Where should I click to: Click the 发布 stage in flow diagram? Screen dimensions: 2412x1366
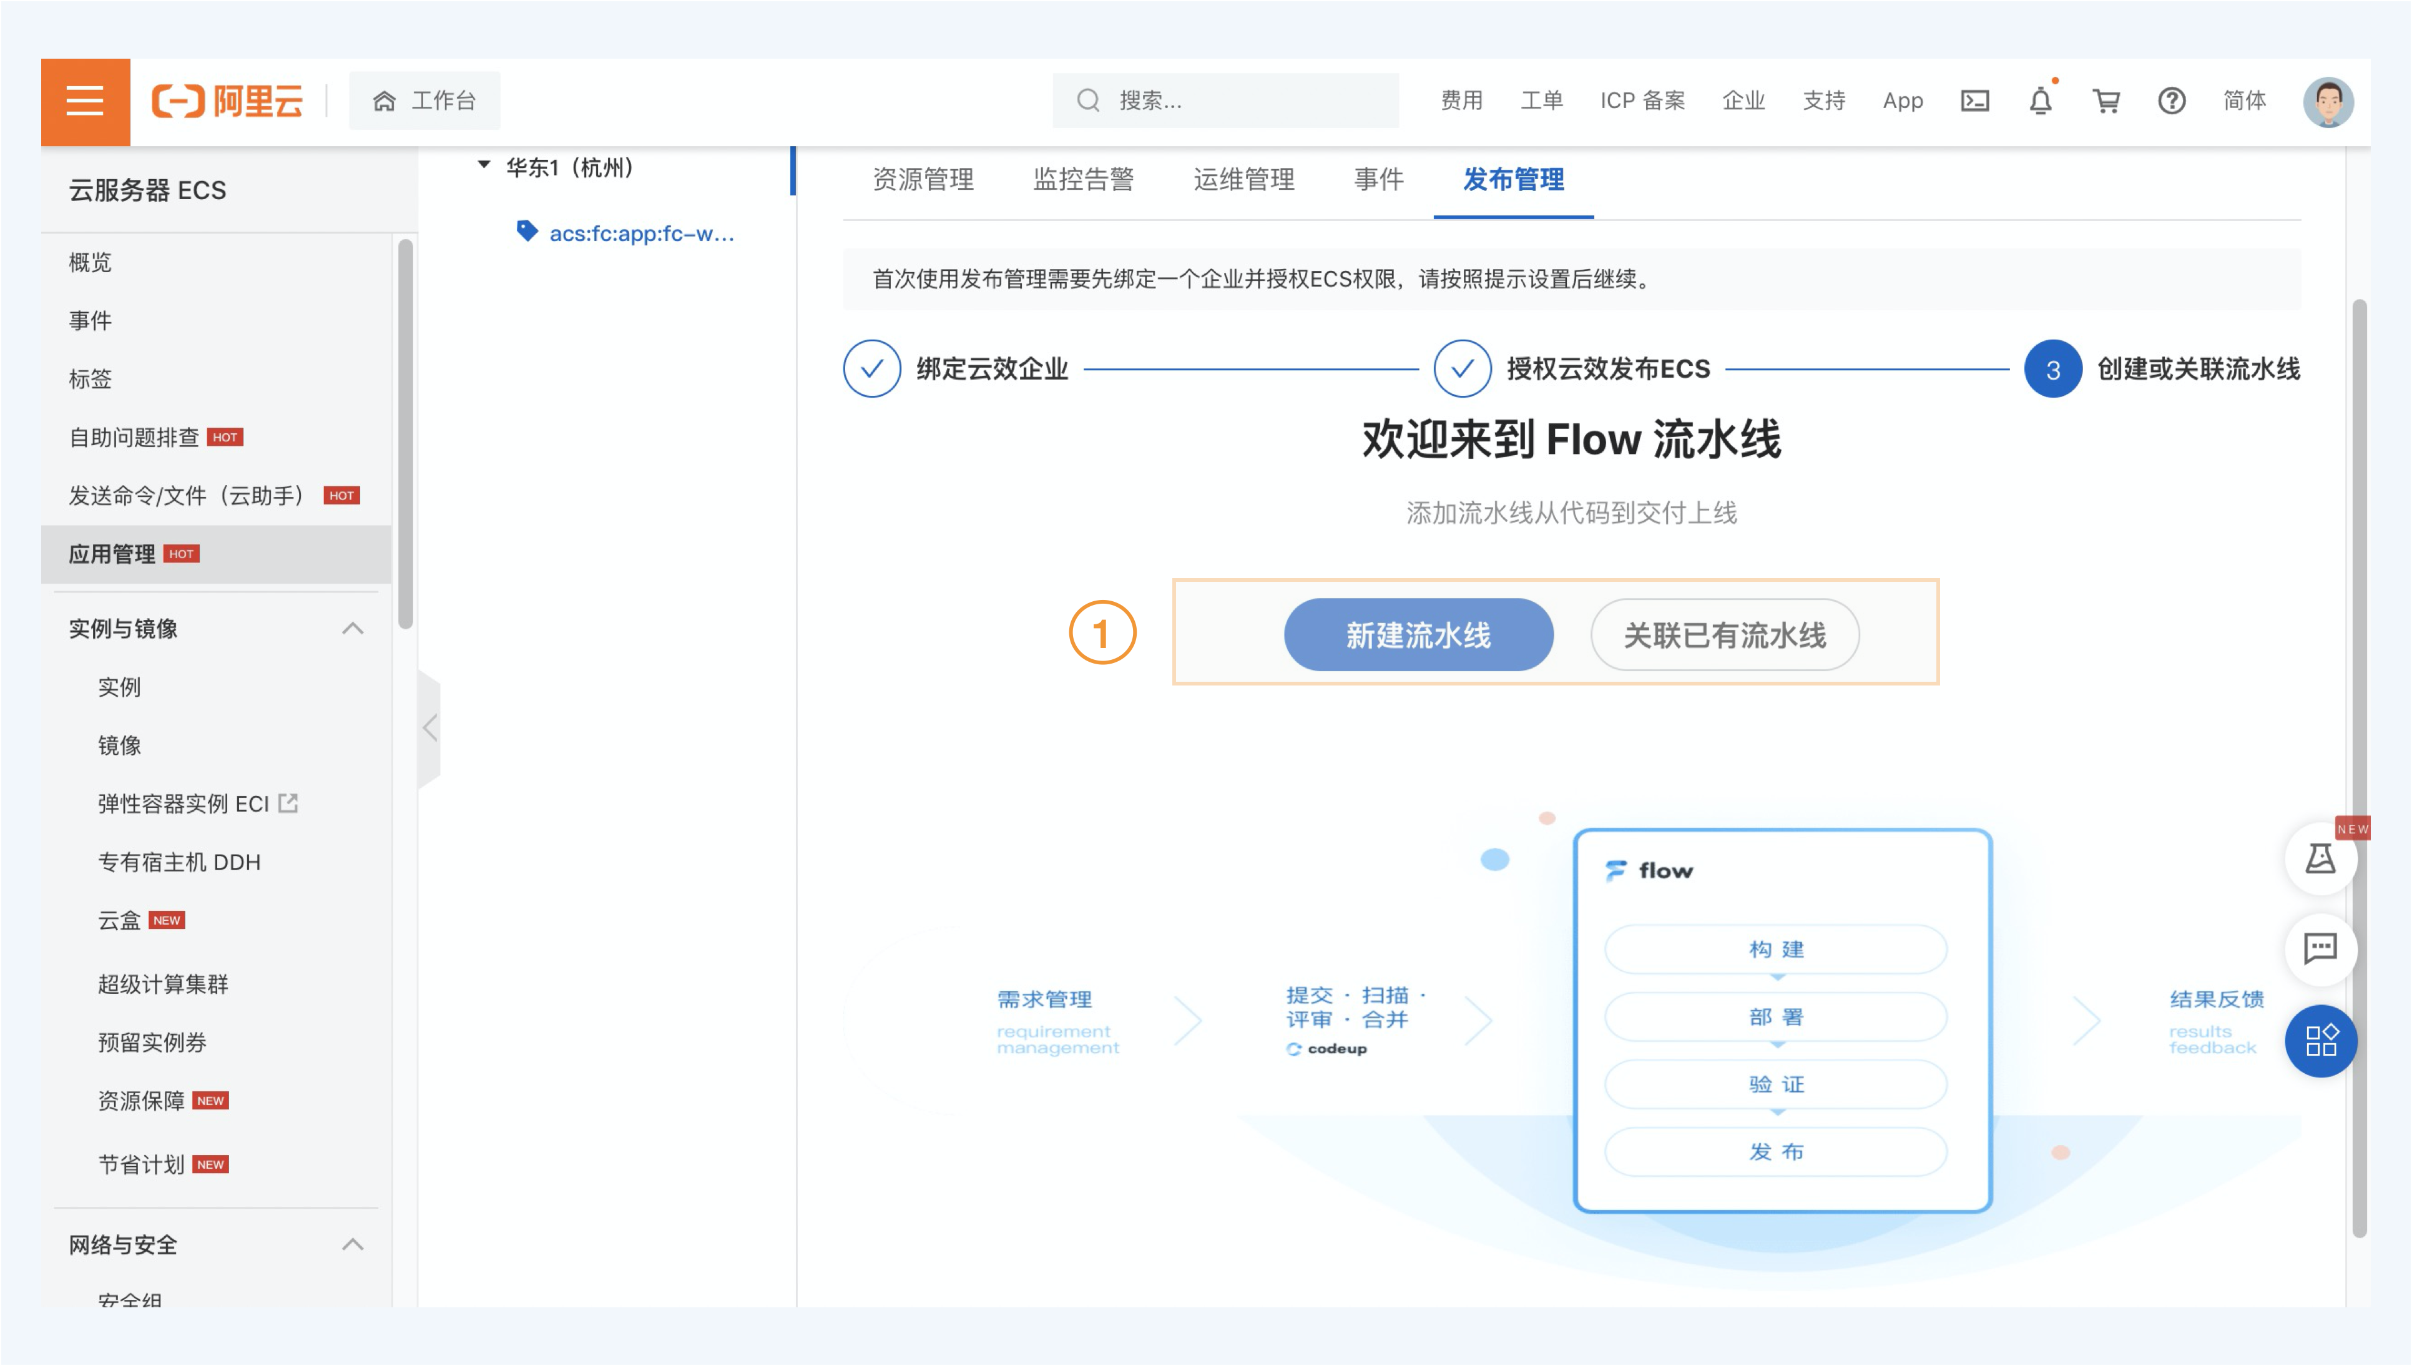(x=1775, y=1152)
